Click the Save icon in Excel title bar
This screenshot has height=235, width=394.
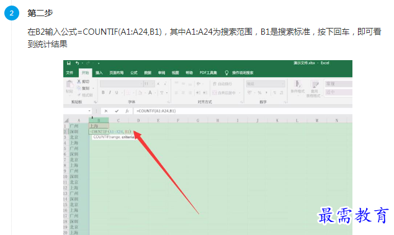coord(69,63)
